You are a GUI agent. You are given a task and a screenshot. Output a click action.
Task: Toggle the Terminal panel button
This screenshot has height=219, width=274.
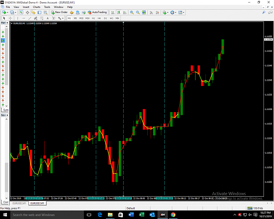[x=39, y=12]
